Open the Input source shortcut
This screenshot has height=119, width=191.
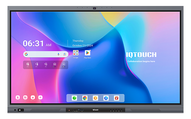[40, 97]
